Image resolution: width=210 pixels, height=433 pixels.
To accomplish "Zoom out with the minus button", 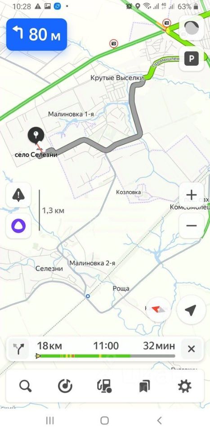I will [x=191, y=226].
